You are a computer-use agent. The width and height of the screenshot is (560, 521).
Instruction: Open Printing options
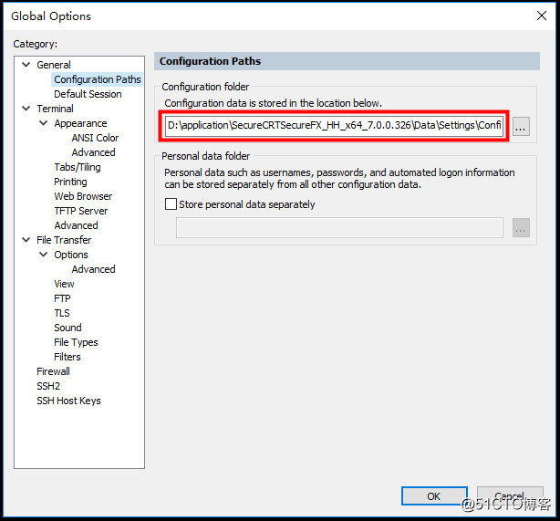click(x=70, y=182)
